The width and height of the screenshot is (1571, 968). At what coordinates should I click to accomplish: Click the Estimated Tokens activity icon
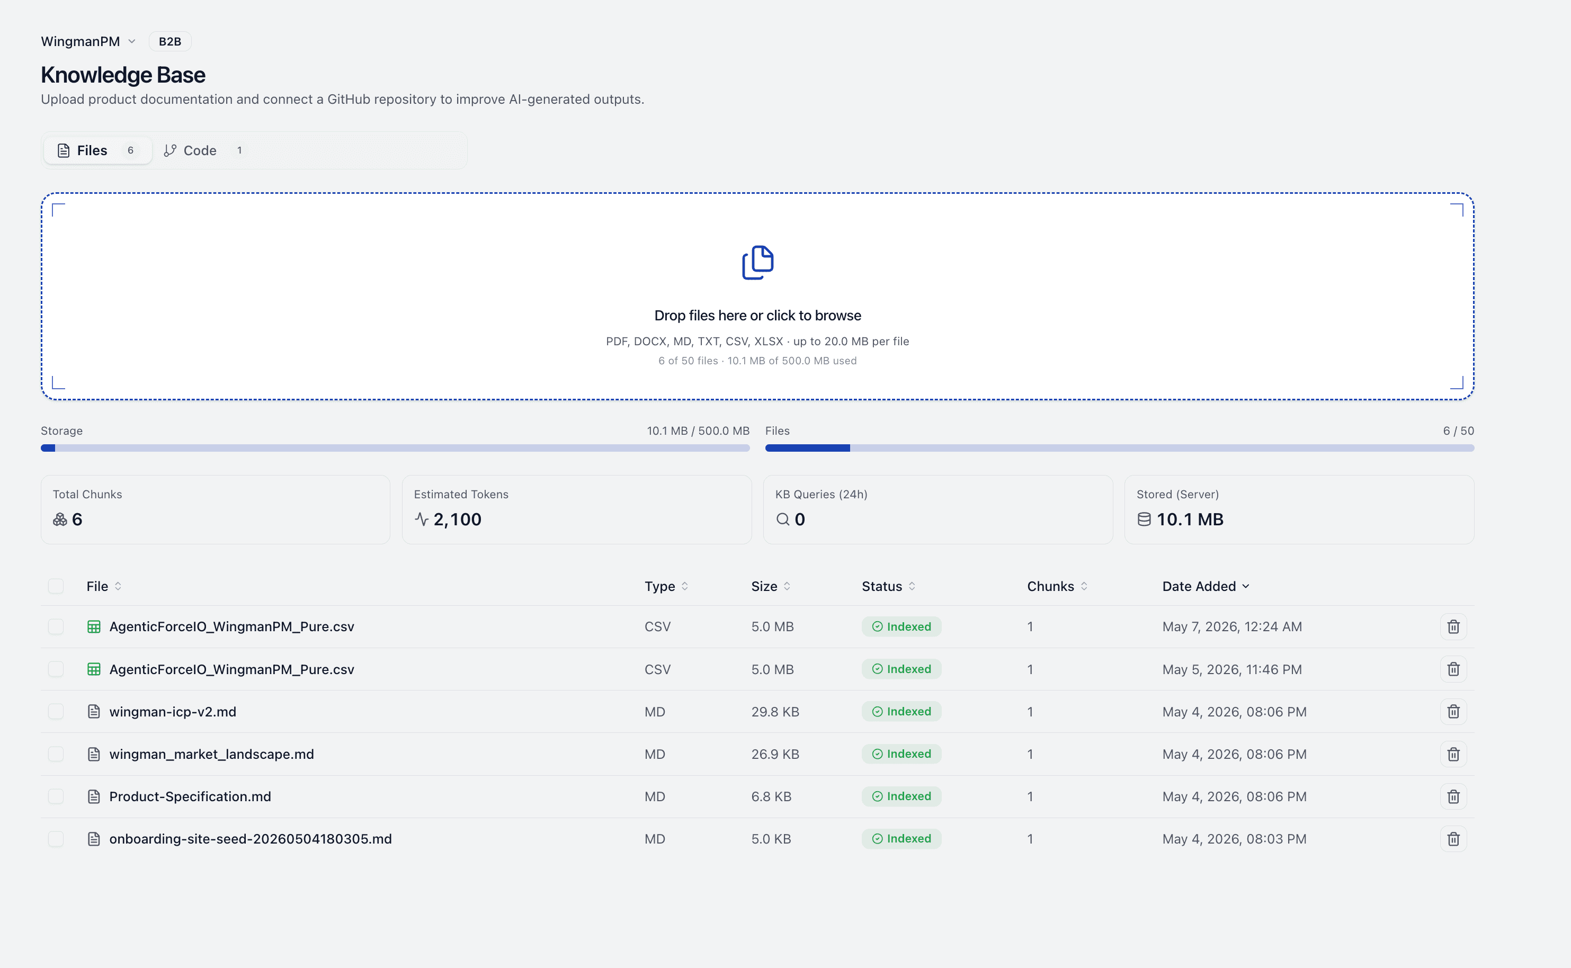pos(421,519)
